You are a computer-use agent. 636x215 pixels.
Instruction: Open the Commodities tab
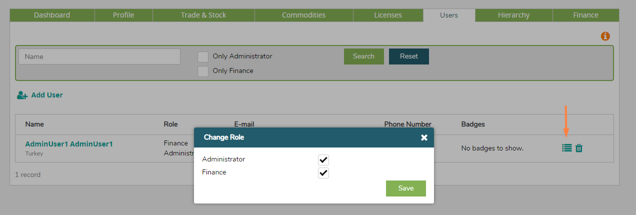coord(303,15)
